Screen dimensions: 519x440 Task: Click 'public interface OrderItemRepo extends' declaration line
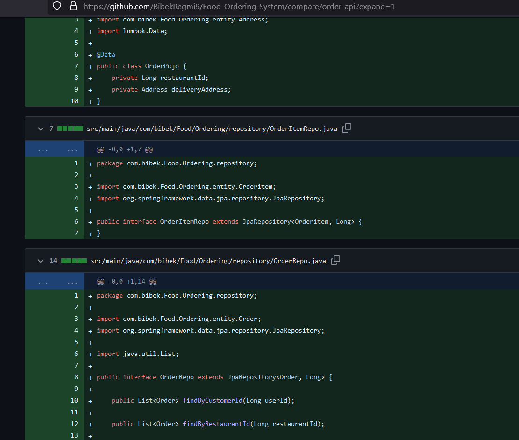tap(229, 222)
